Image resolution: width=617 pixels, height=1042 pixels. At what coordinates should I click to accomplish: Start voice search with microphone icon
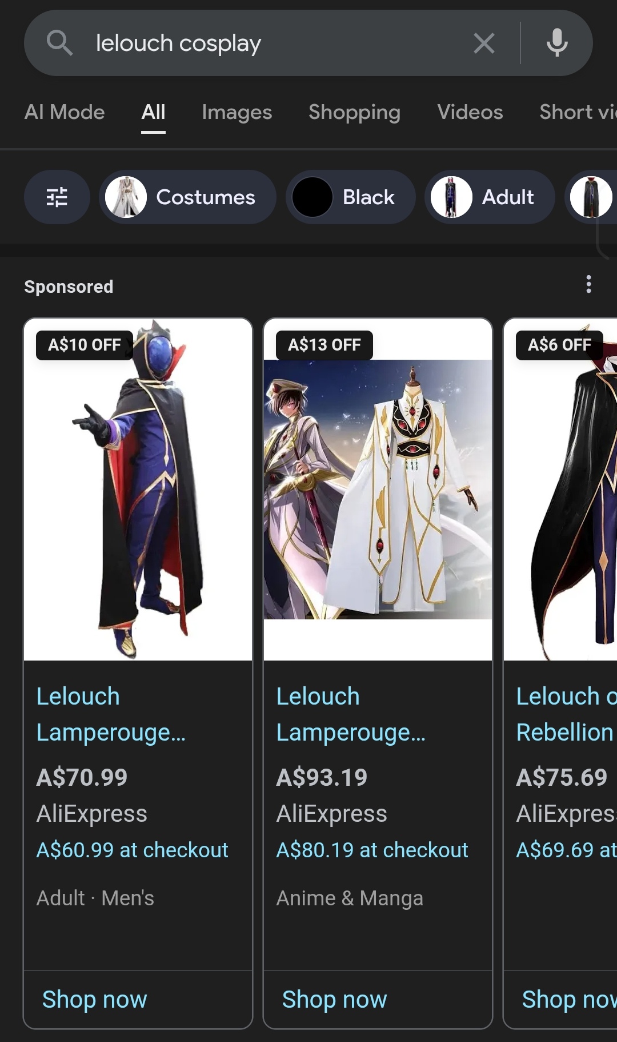[557, 43]
